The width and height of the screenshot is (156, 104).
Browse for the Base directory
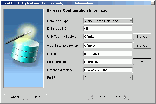point(142,62)
